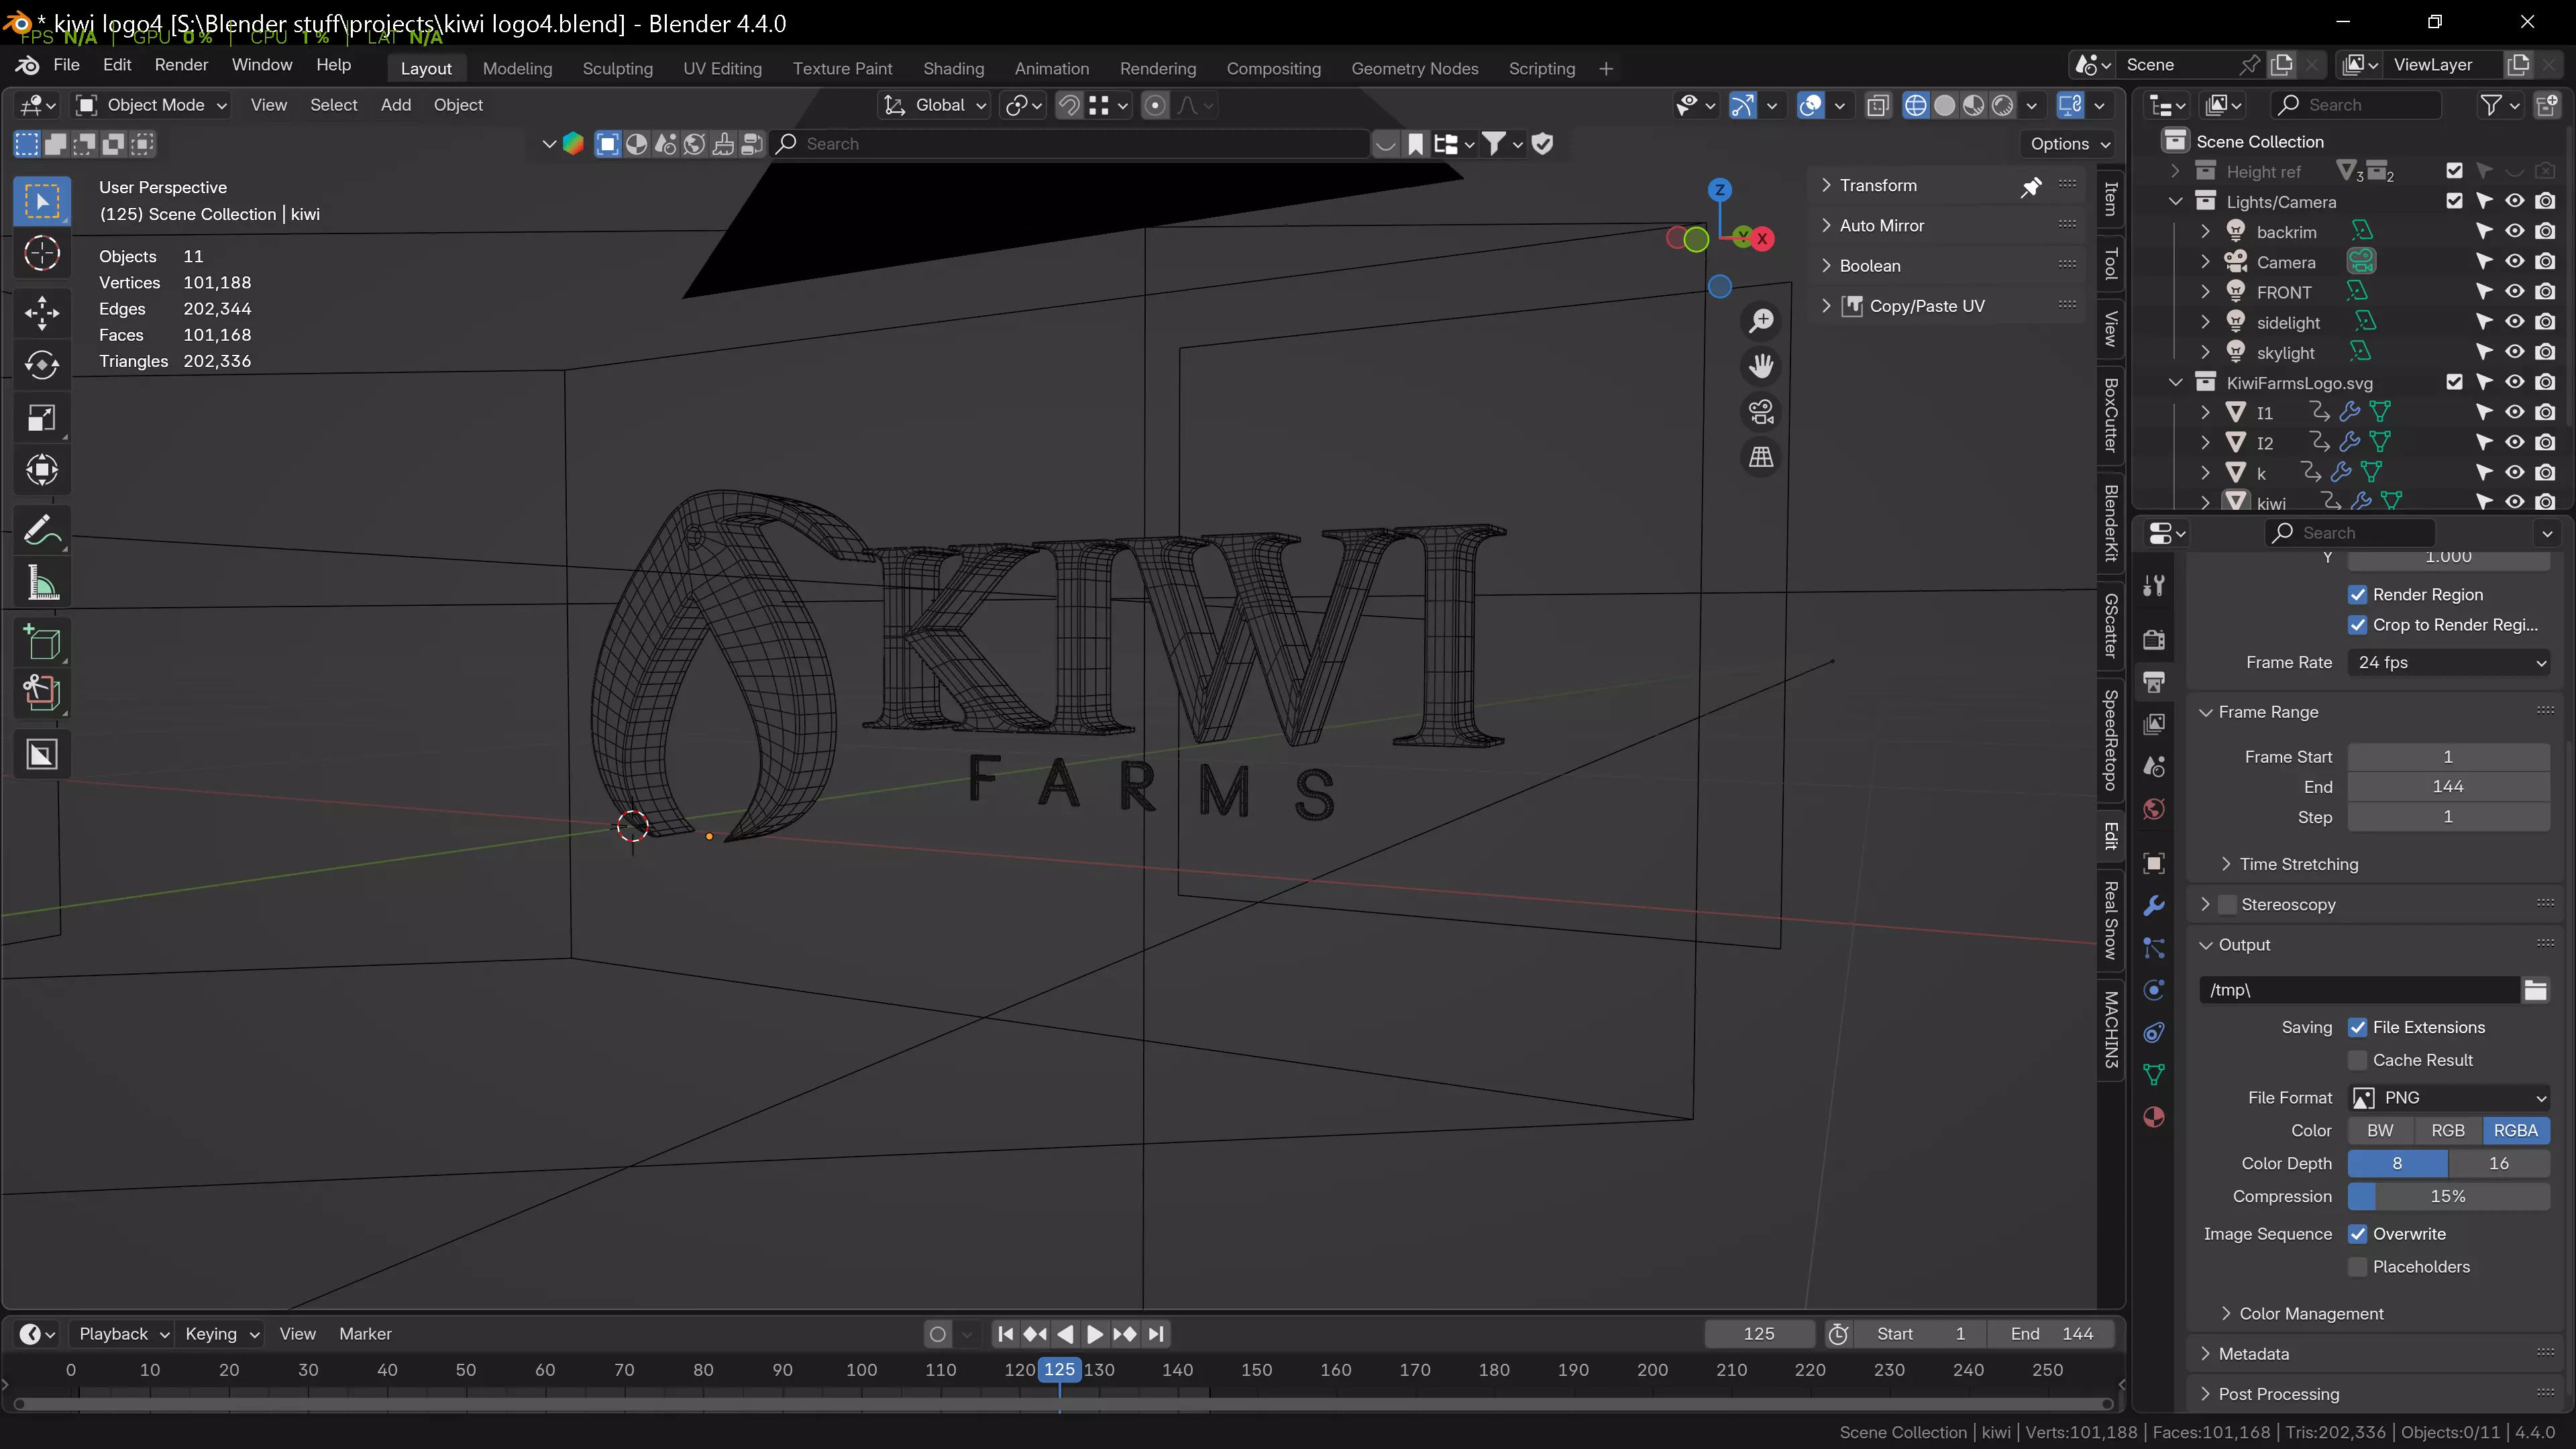This screenshot has width=2576, height=1449.
Task: Toggle File Extensions checkbox
Action: coord(2357,1027)
